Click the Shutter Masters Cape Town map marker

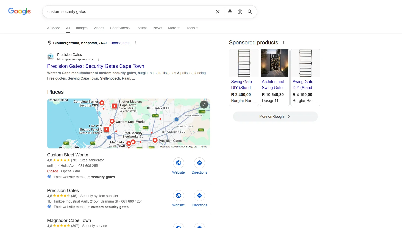[114, 106]
